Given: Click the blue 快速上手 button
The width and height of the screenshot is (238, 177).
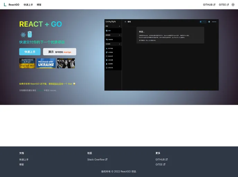Looking at the screenshot, I should [x=30, y=52].
